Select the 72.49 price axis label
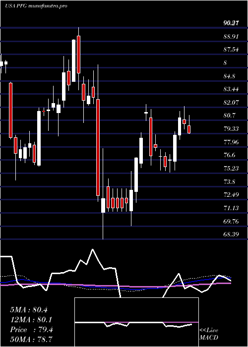 pos(231,195)
